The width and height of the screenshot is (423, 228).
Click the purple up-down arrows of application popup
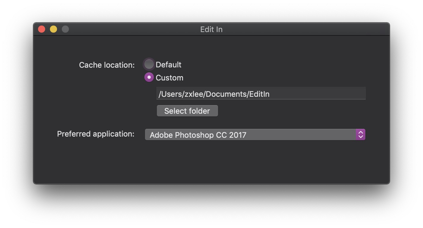point(360,135)
